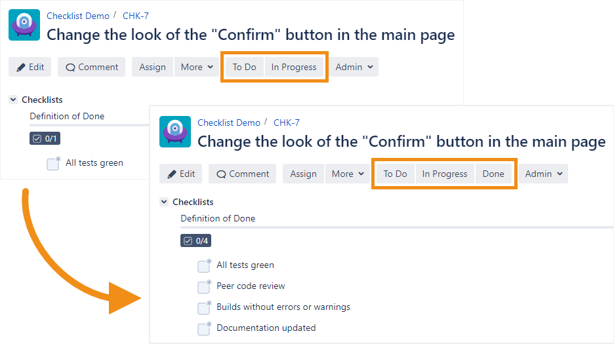The height and width of the screenshot is (344, 614).
Task: Tick "Builds without errors or warnings" checkbox
Action: point(203,307)
